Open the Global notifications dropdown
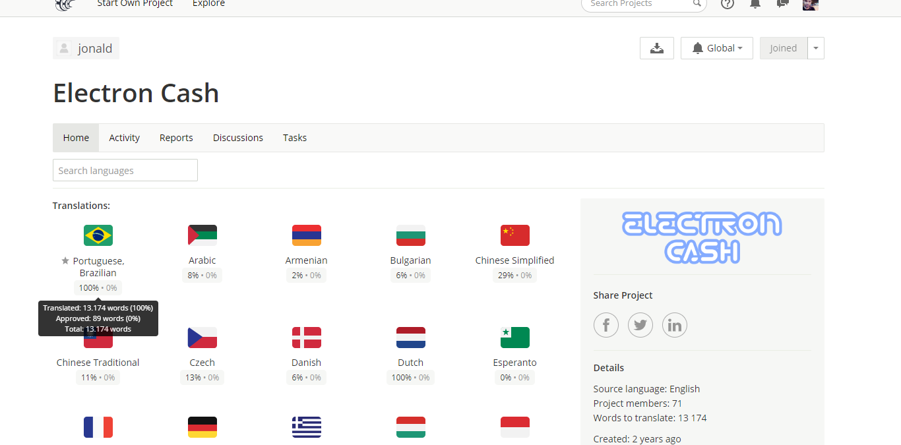The width and height of the screenshot is (901, 445). [717, 48]
